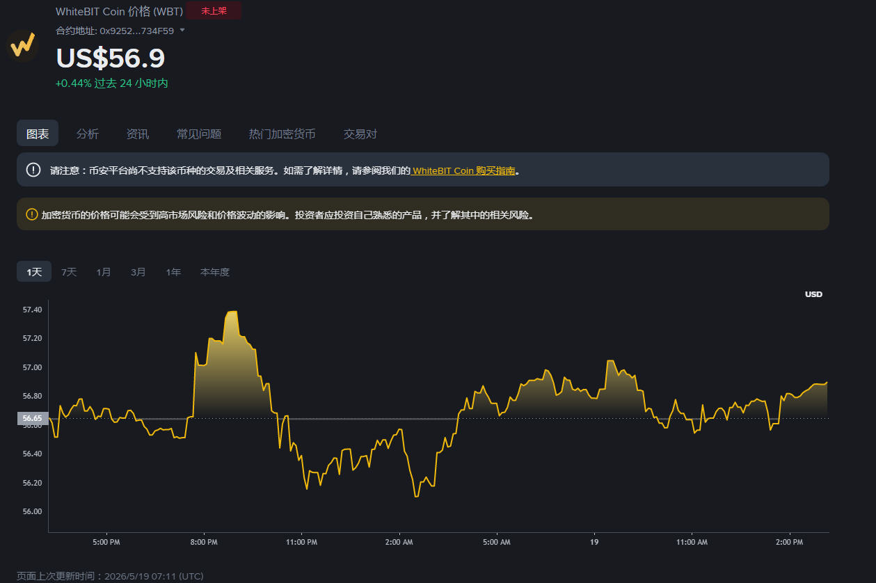Expand the contract address dropdown arrow
Screen dimensions: 876x583
coord(182,31)
